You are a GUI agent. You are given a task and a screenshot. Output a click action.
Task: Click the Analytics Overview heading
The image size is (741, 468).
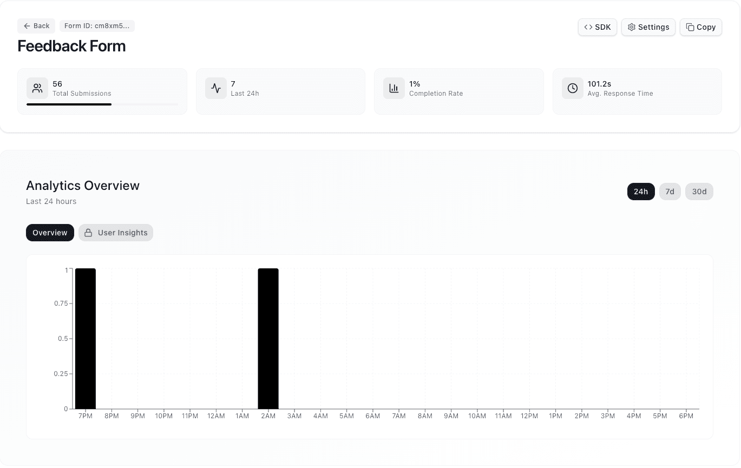click(83, 186)
